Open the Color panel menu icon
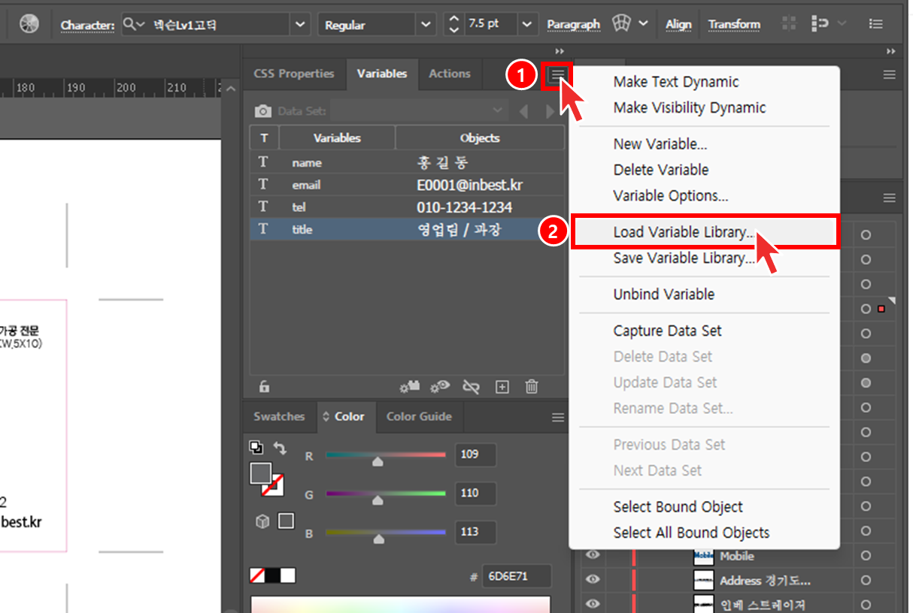This screenshot has height=613, width=913. coord(558,418)
